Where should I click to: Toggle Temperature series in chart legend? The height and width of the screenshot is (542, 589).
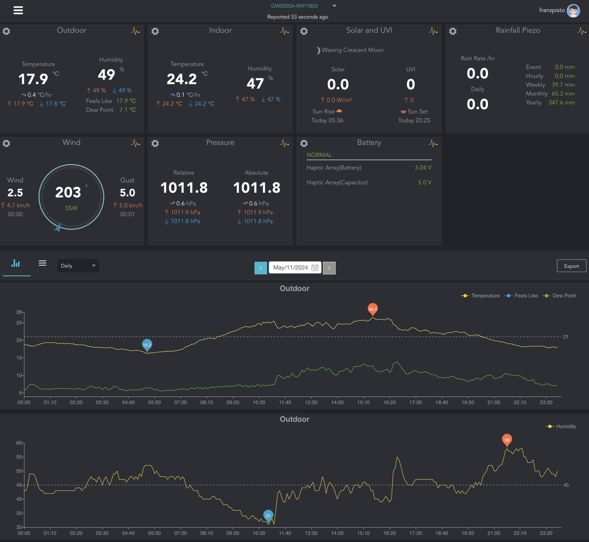480,296
